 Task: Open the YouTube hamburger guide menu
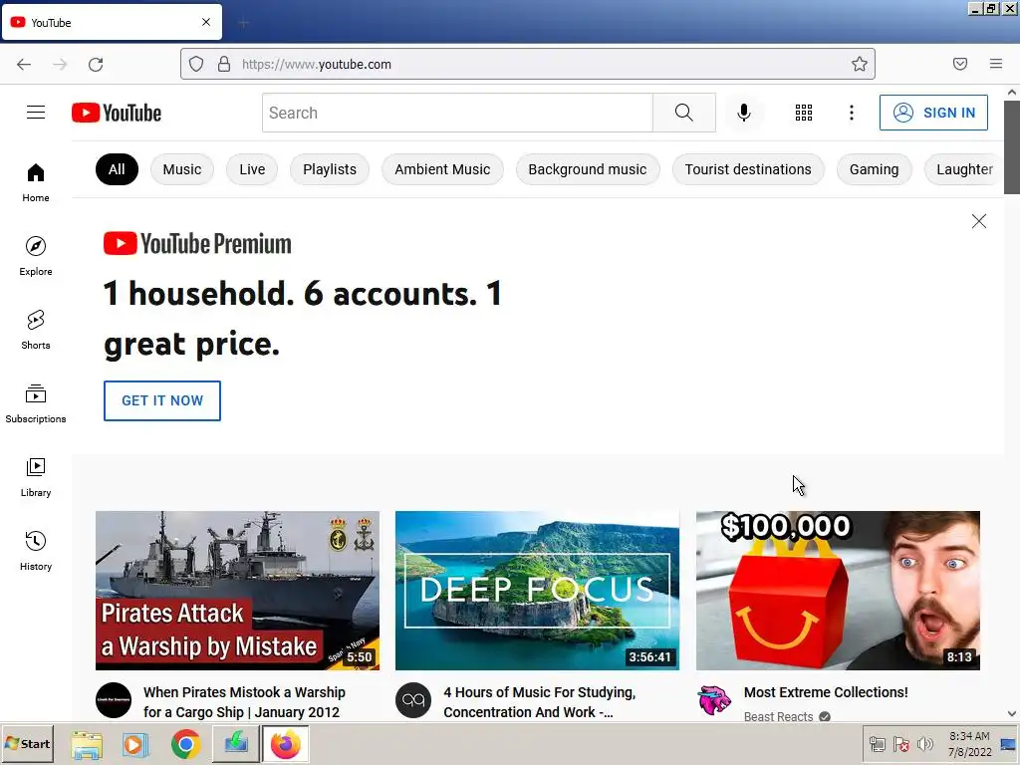point(36,113)
